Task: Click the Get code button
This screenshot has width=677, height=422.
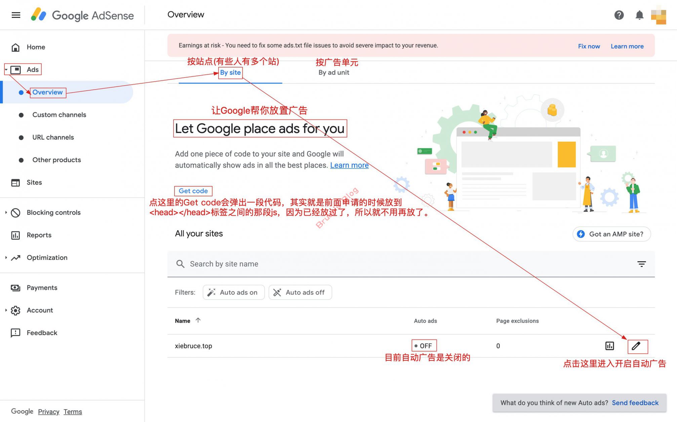Action: coord(193,191)
